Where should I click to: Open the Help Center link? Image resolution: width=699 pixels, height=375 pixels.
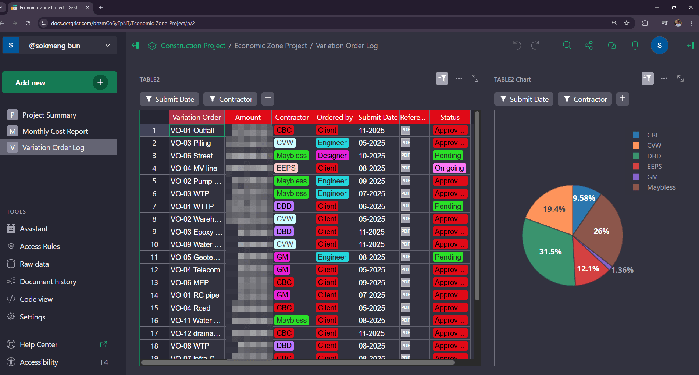point(38,344)
